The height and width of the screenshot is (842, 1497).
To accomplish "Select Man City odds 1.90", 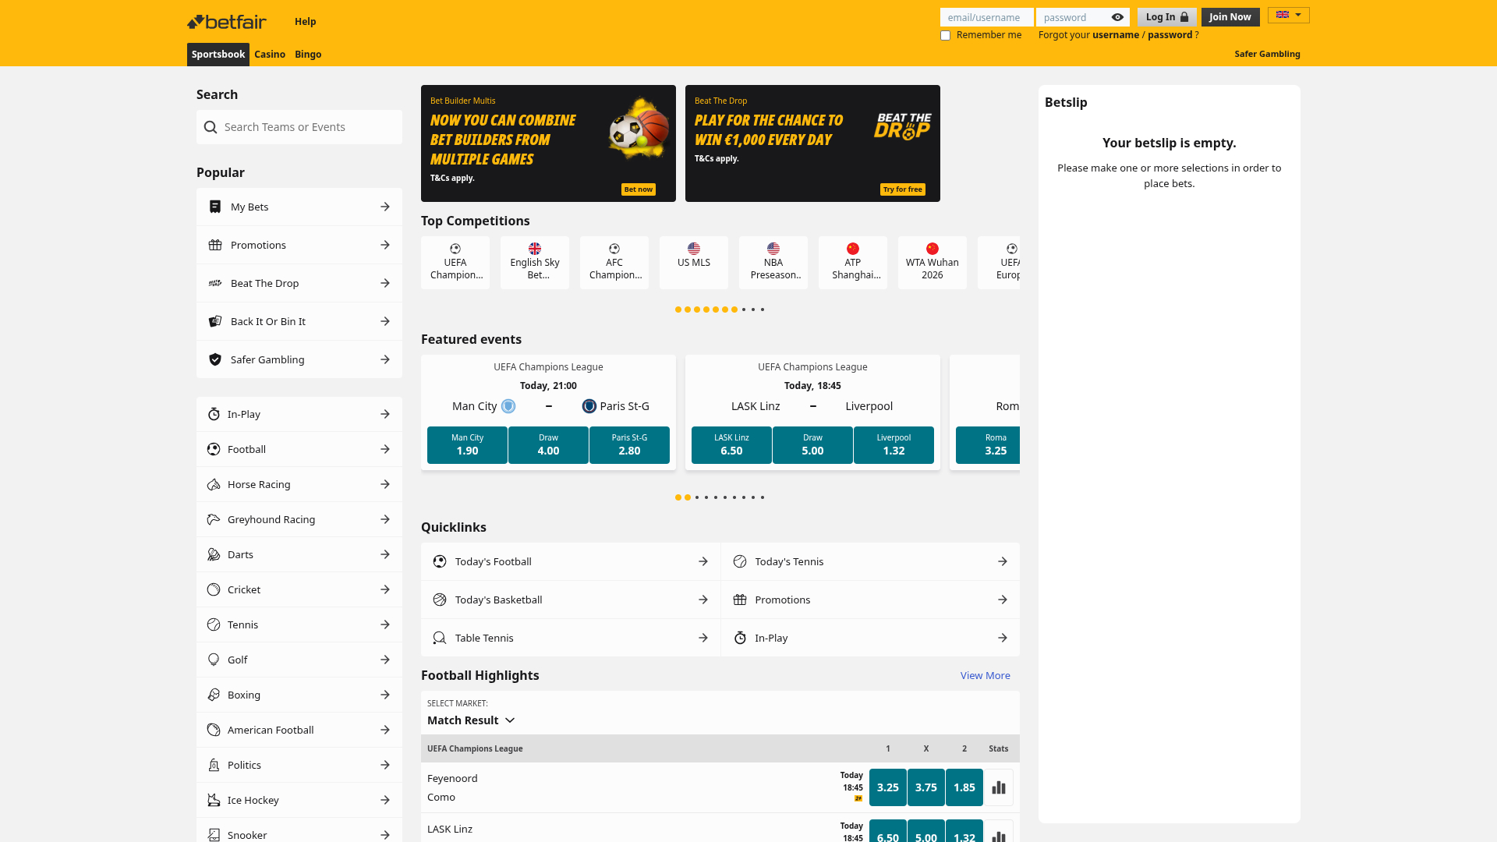I will pos(467,445).
